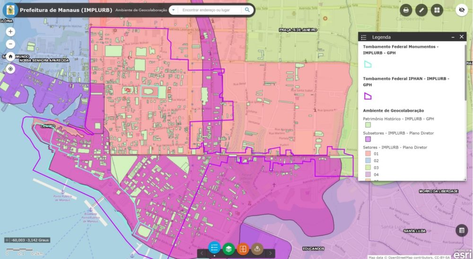Find my location button
The image size is (473, 259).
coord(10,69)
